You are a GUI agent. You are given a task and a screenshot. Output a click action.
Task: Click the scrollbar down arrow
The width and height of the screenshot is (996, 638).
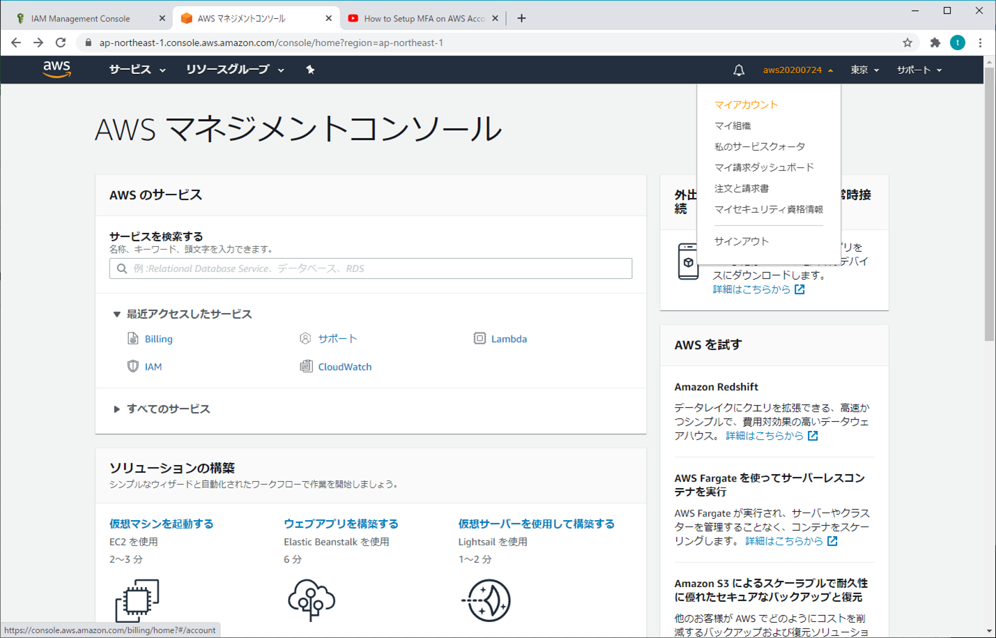pos(990,632)
